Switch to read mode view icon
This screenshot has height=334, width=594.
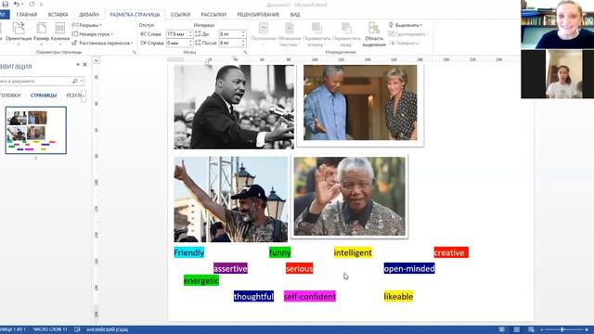pyautogui.click(x=501, y=329)
